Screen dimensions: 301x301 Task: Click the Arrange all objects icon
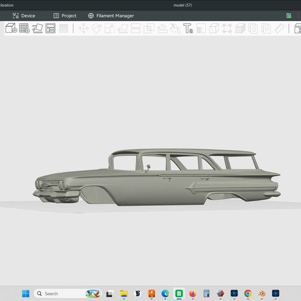(50, 28)
